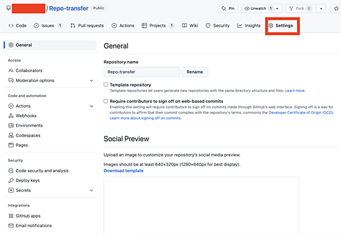Click the Rename button

tap(195, 72)
